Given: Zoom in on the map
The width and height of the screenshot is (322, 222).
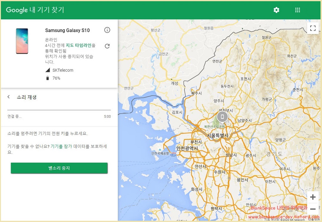Looking at the screenshot, I should coord(313,197).
